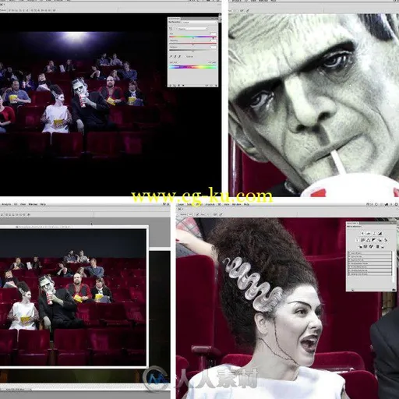Open Window menu in bottom-left Photoshop window

pyautogui.click(x=33, y=204)
